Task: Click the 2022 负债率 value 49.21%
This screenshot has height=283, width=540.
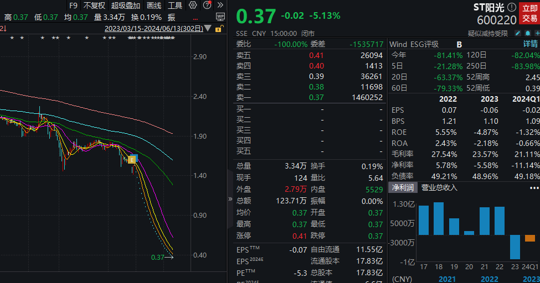Action: click(x=444, y=176)
